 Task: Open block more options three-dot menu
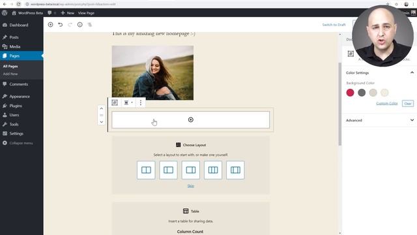pyautogui.click(x=141, y=102)
